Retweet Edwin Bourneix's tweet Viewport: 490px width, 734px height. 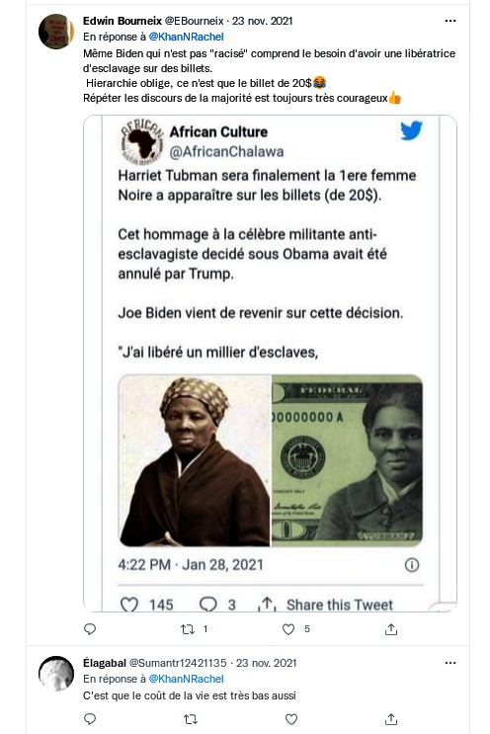pos(188,629)
